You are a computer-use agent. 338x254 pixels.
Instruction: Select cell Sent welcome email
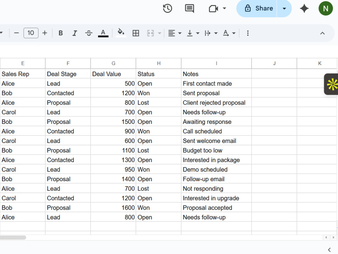[x=216, y=141]
